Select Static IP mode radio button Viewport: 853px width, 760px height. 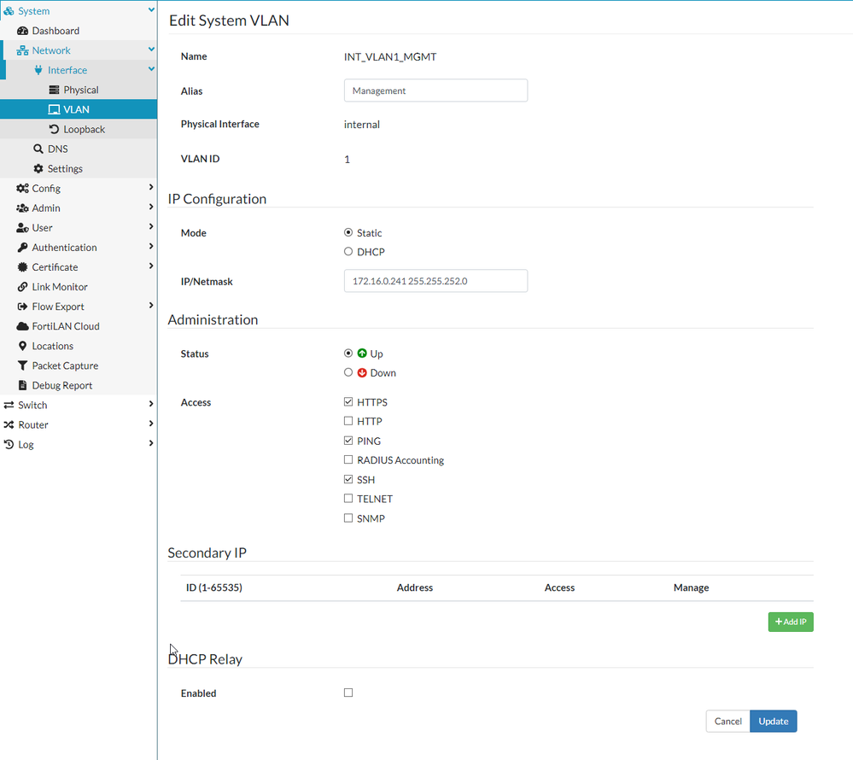click(348, 232)
